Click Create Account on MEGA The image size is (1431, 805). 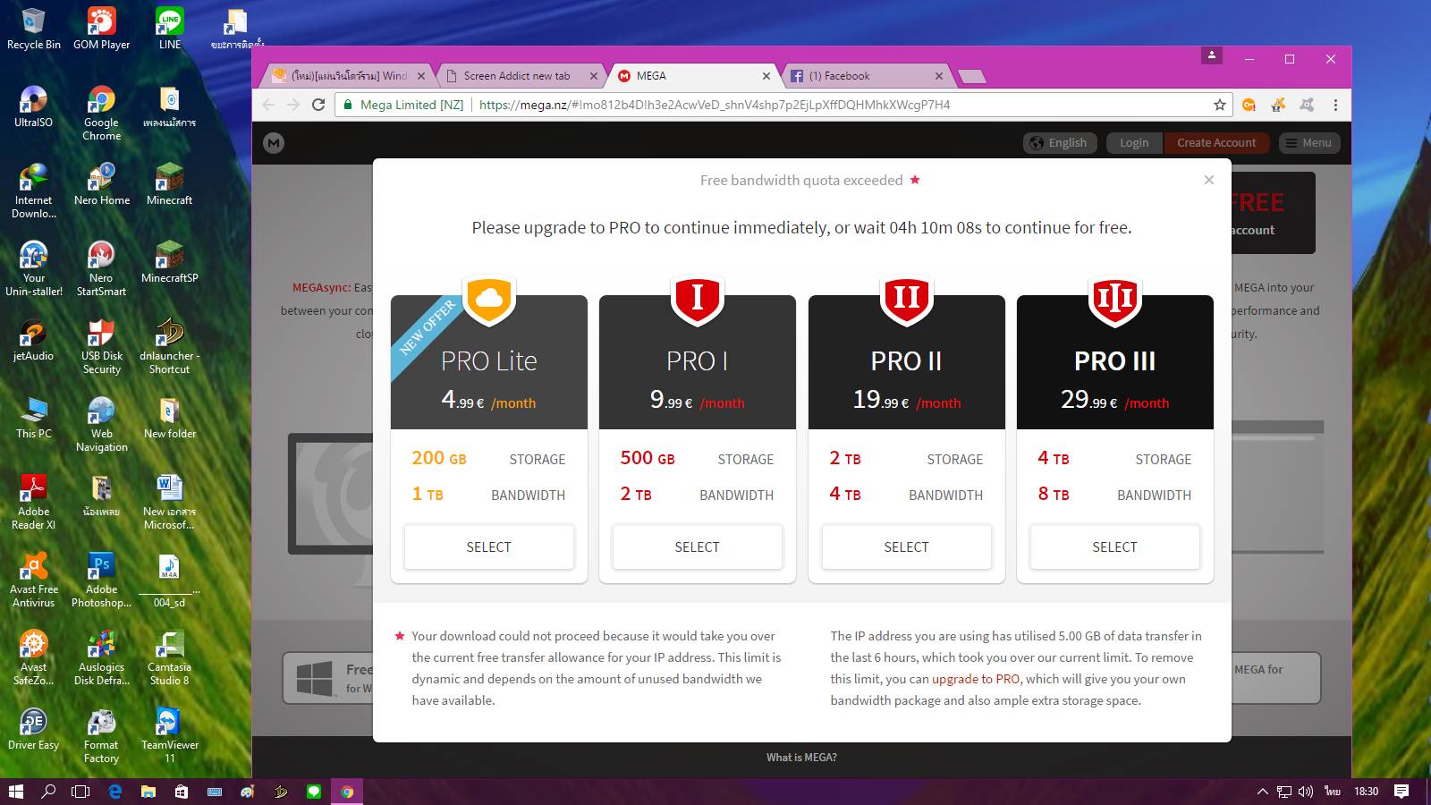[x=1216, y=143]
